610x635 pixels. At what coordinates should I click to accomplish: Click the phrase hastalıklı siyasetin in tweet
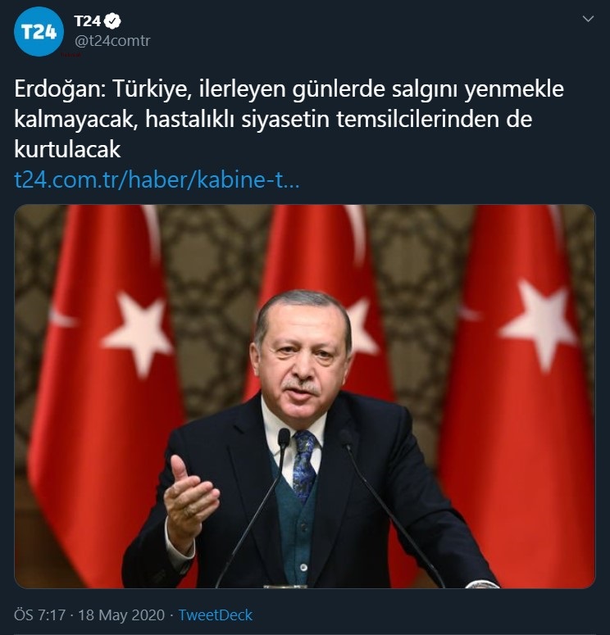pyautogui.click(x=237, y=120)
